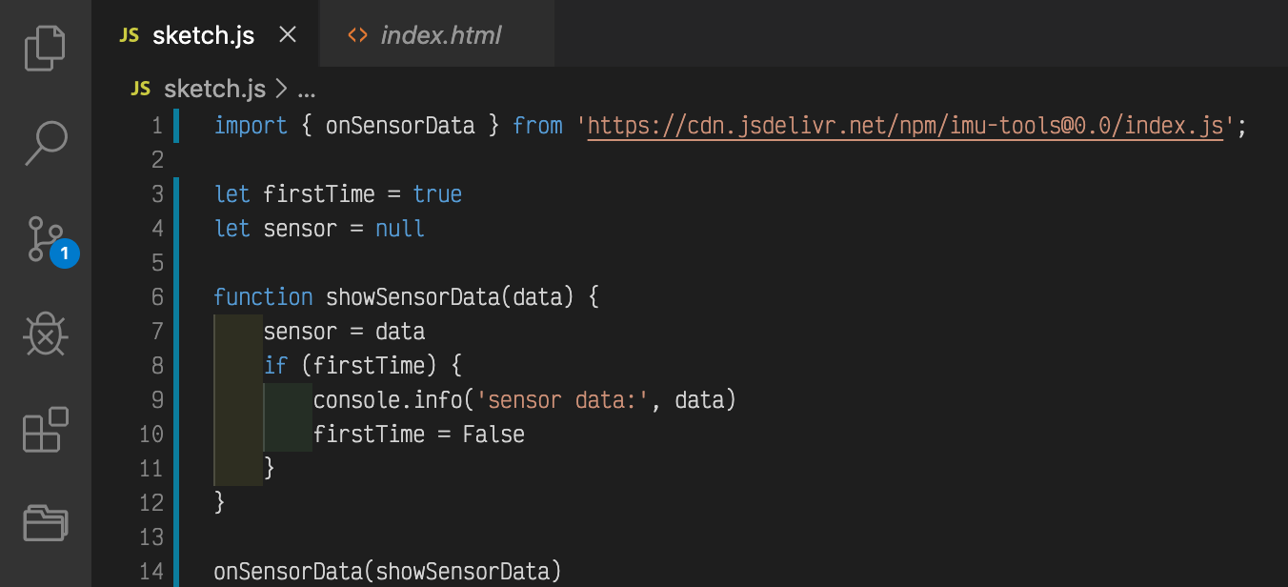1288x587 pixels.
Task: Switch to the index.html tab
Action: click(440, 36)
